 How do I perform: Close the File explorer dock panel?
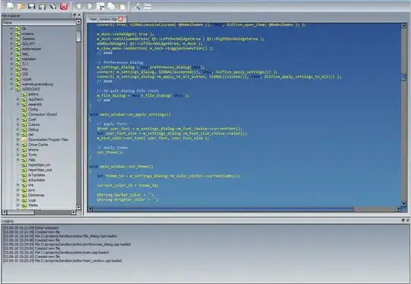click(79, 15)
